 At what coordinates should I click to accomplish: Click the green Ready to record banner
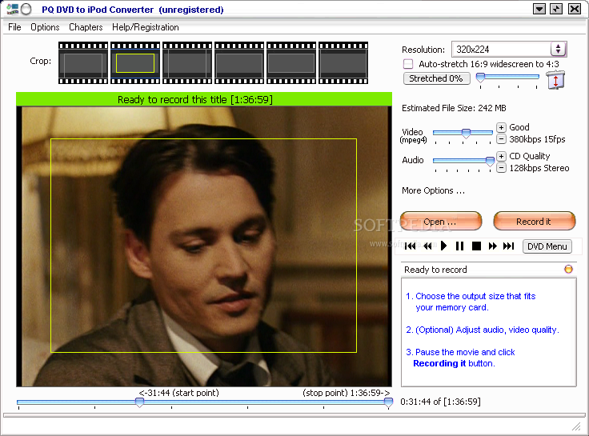click(x=204, y=99)
